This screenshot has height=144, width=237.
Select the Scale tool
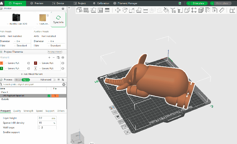point(132,10)
